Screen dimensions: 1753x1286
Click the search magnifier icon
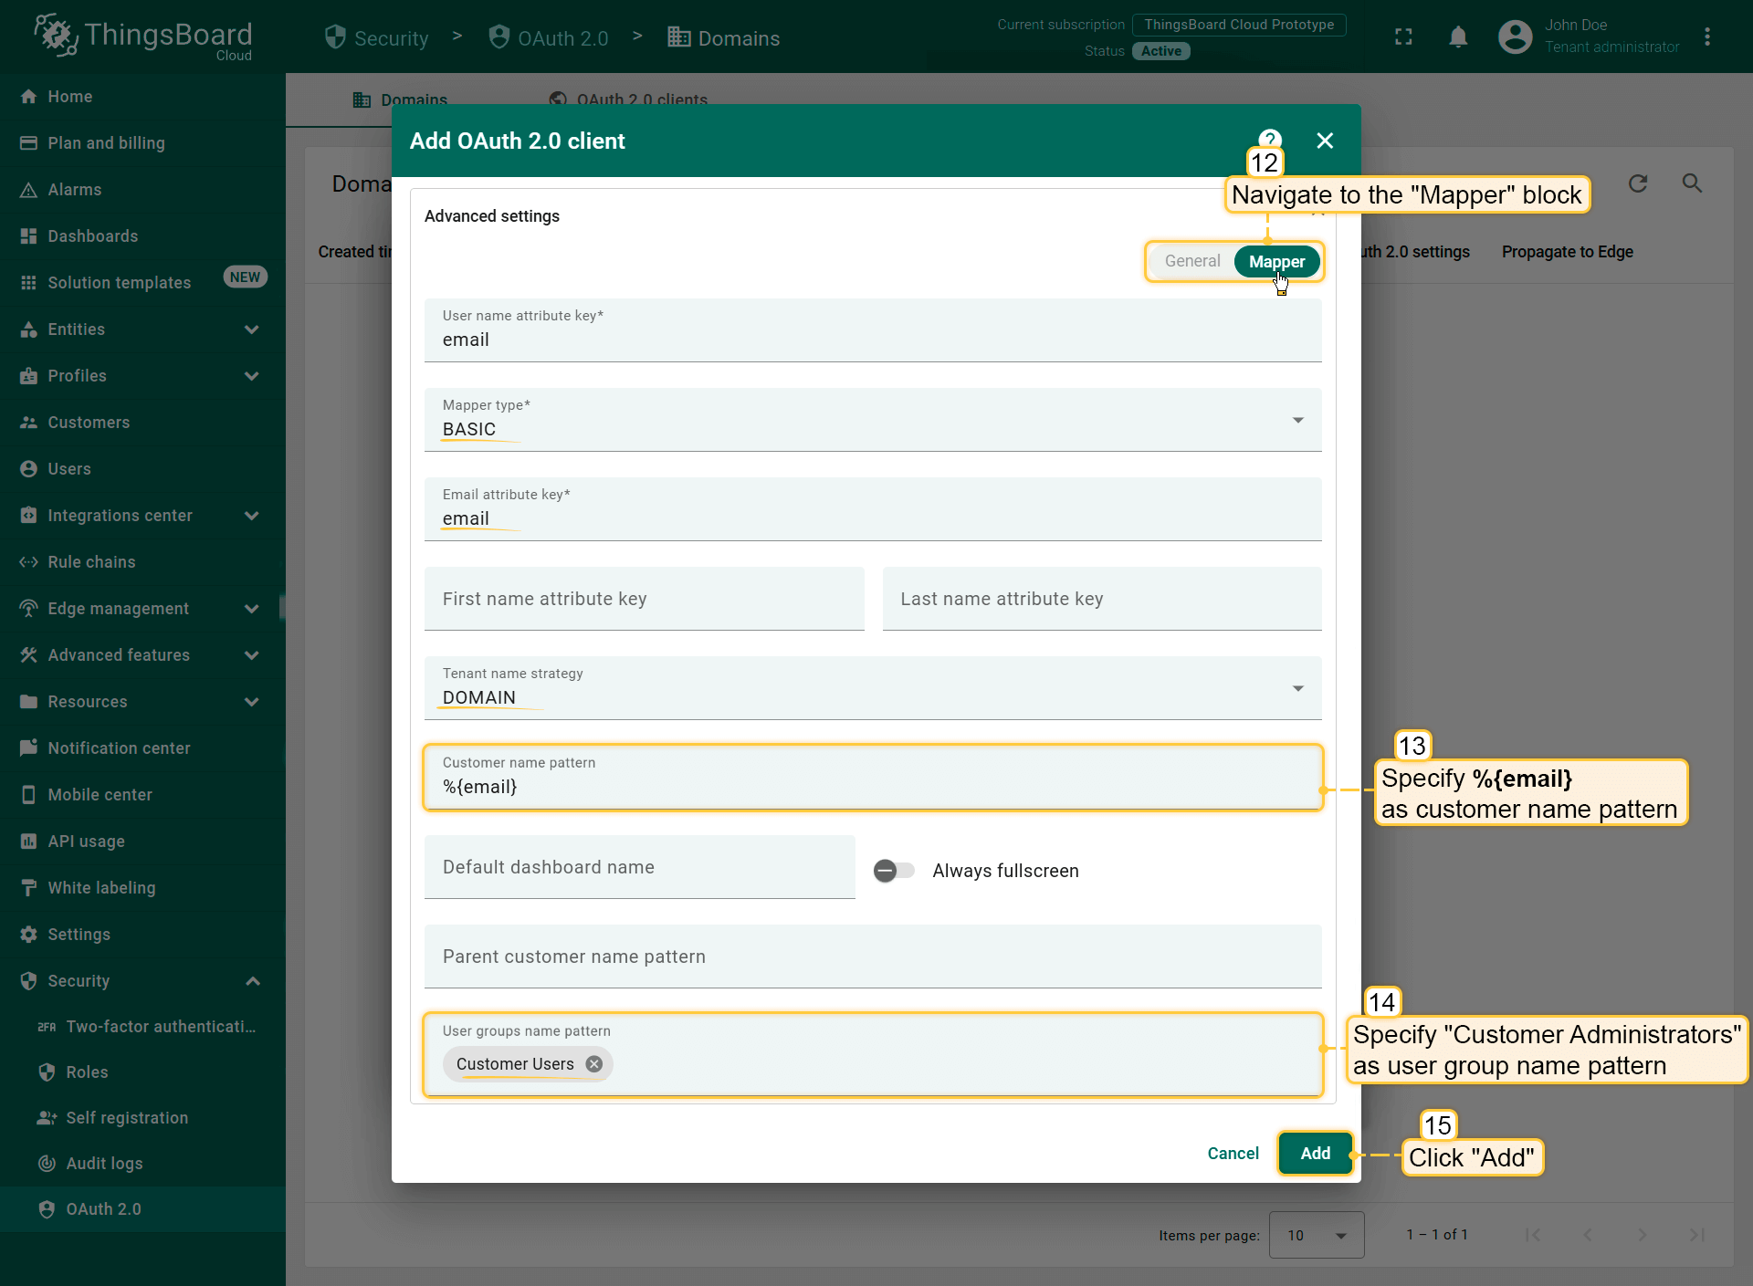[x=1692, y=183]
